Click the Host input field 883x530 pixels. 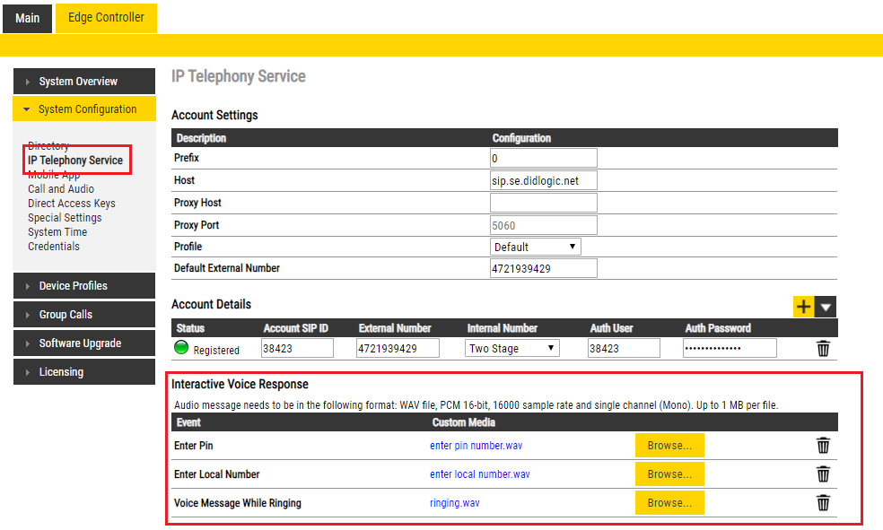click(x=543, y=180)
